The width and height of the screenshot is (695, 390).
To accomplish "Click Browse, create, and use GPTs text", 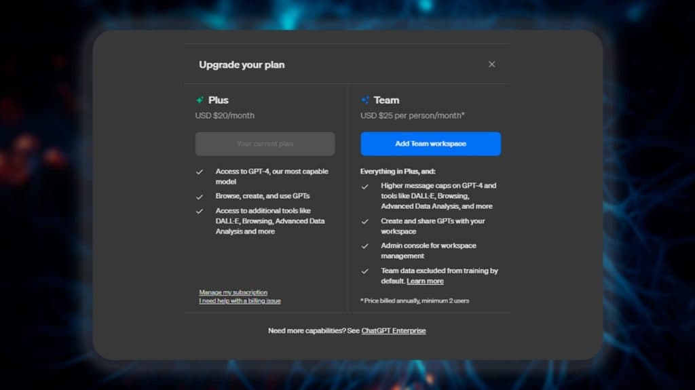I will coord(263,196).
